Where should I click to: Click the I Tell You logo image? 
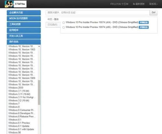16,4
